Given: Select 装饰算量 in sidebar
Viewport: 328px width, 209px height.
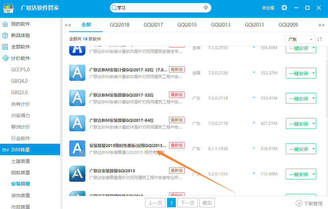Looking at the screenshot, I should click(x=21, y=196).
